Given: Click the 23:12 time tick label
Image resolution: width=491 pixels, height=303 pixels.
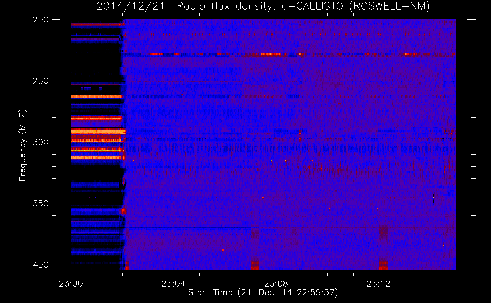Looking at the screenshot, I should click(x=378, y=284).
